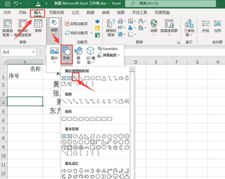Select column D header

135,62
